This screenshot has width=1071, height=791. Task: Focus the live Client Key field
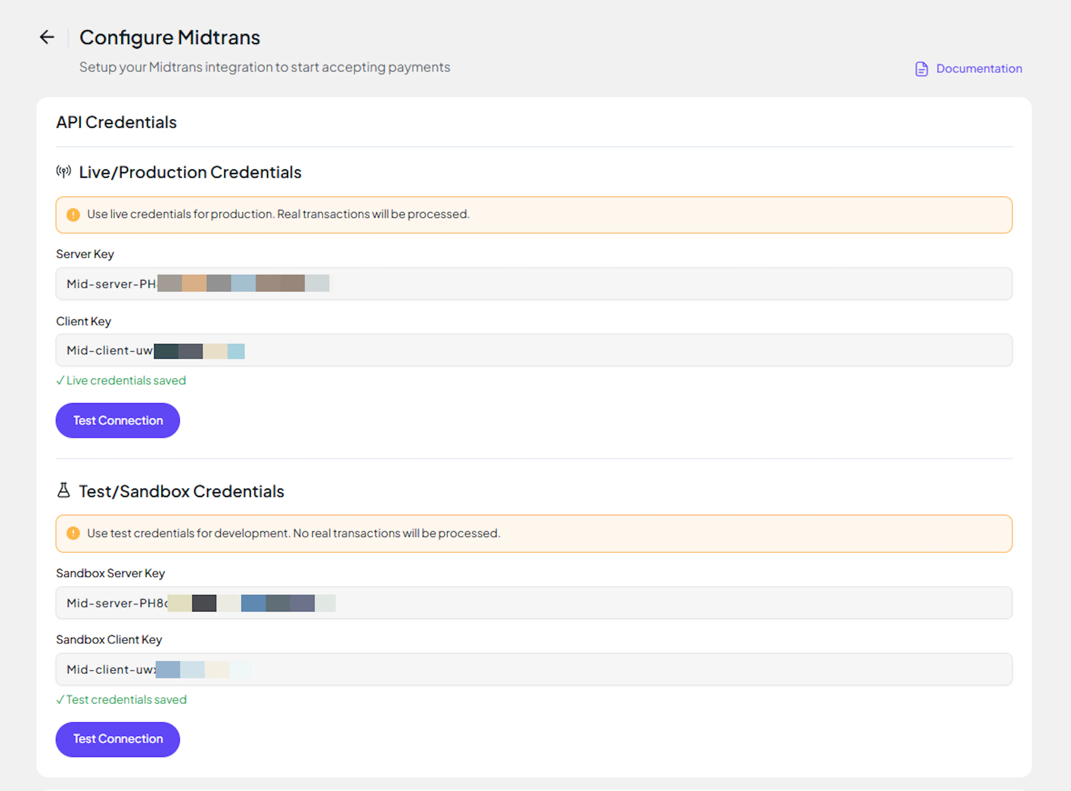coord(534,350)
